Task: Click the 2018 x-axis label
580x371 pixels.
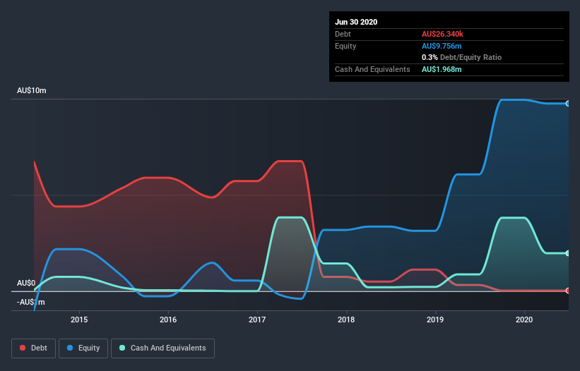Action: 346,320
